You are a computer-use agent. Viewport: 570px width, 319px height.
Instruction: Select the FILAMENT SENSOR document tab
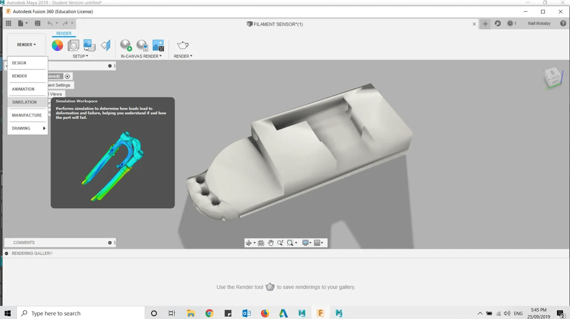click(275, 24)
